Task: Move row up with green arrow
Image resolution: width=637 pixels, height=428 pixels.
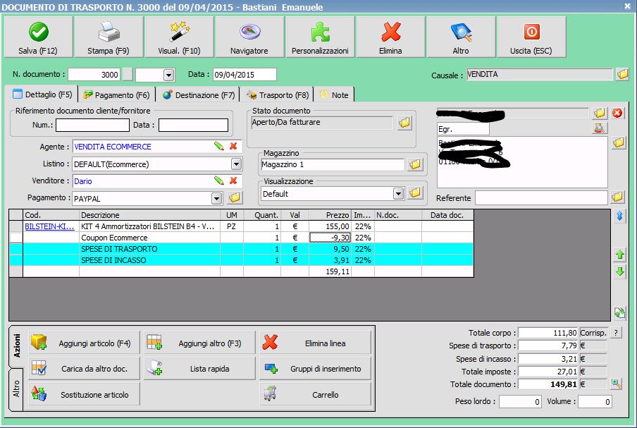Action: coord(620,254)
